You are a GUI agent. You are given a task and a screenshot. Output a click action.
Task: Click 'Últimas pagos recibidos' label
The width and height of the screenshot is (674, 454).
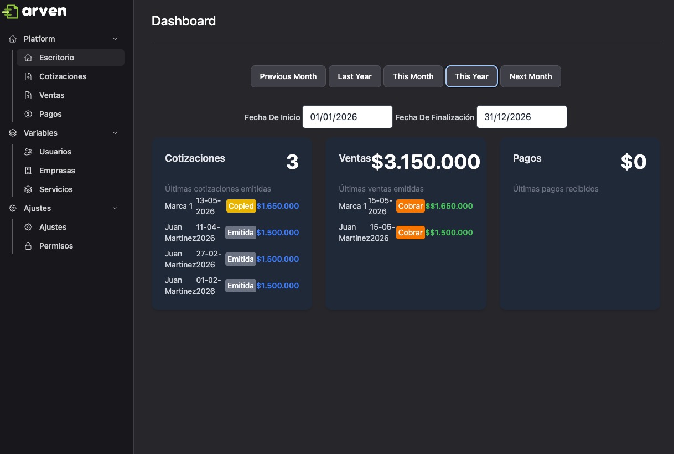click(x=556, y=189)
